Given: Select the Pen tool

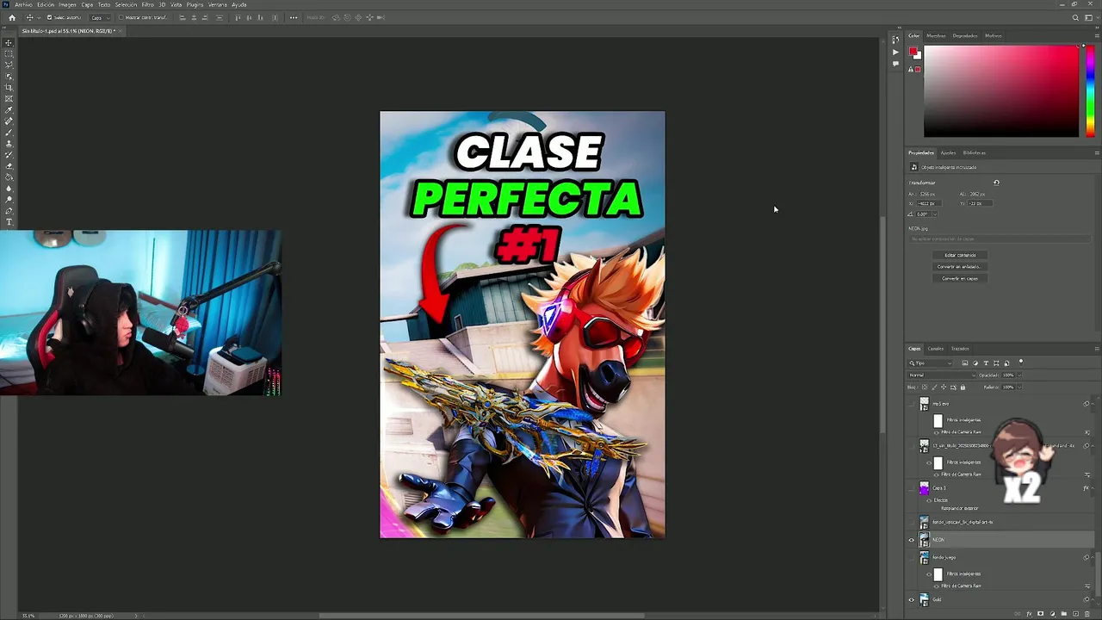Looking at the screenshot, I should pyautogui.click(x=9, y=210).
